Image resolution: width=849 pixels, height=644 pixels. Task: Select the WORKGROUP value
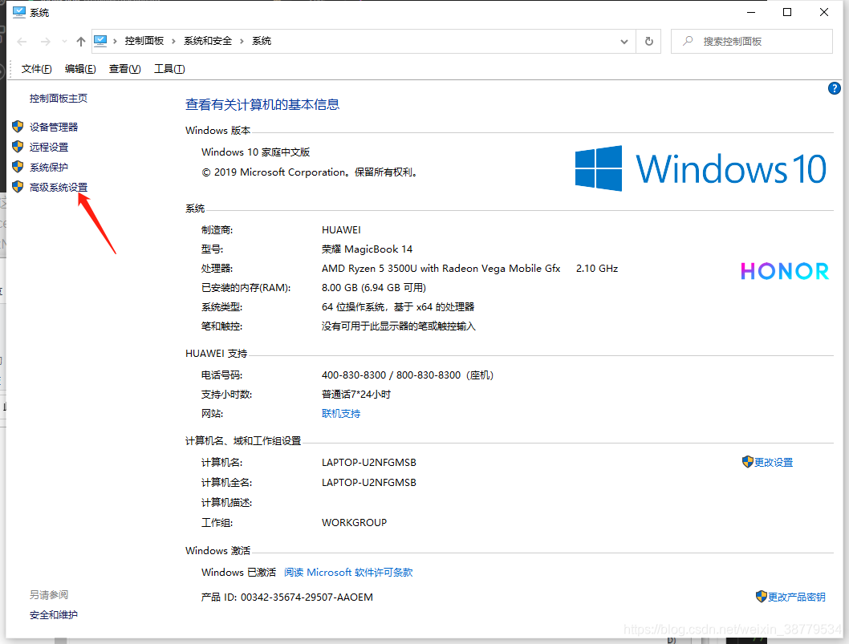coord(354,523)
